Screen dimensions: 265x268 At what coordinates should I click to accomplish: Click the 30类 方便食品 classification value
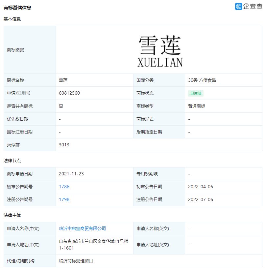pyautogui.click(x=202, y=80)
